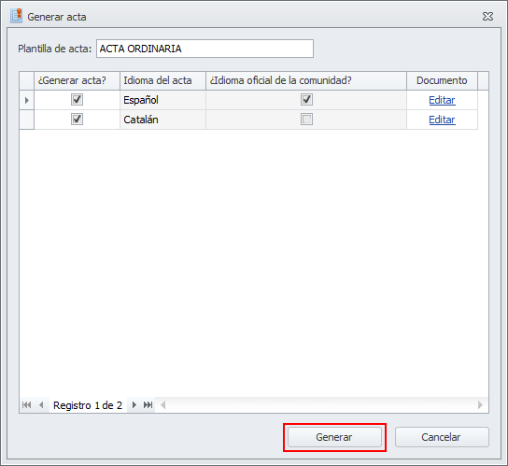This screenshot has height=466, width=508.
Task: Select the Español row indicator arrow
Action: click(27, 100)
